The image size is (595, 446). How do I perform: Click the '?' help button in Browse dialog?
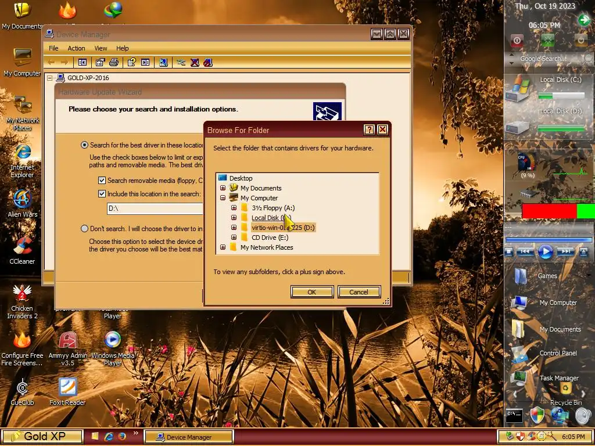tap(369, 130)
